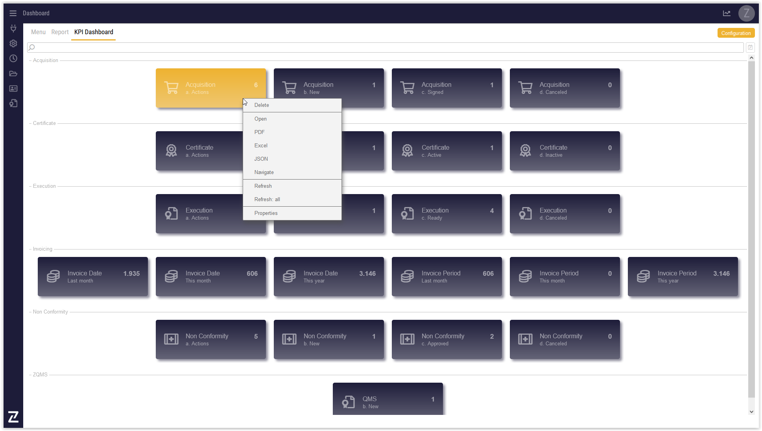Open the folder icon in sidebar
762x431 pixels.
click(x=13, y=73)
